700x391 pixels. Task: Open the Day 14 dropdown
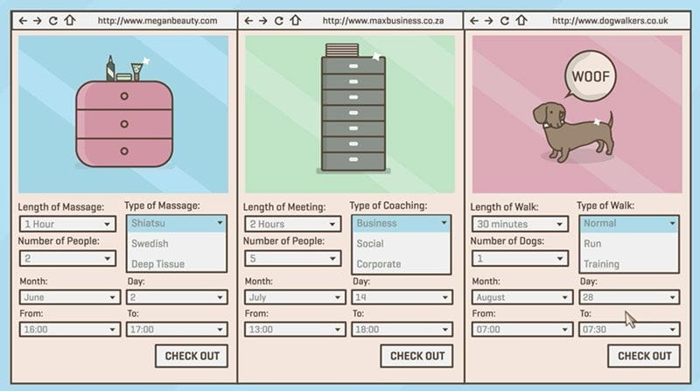coord(402,297)
